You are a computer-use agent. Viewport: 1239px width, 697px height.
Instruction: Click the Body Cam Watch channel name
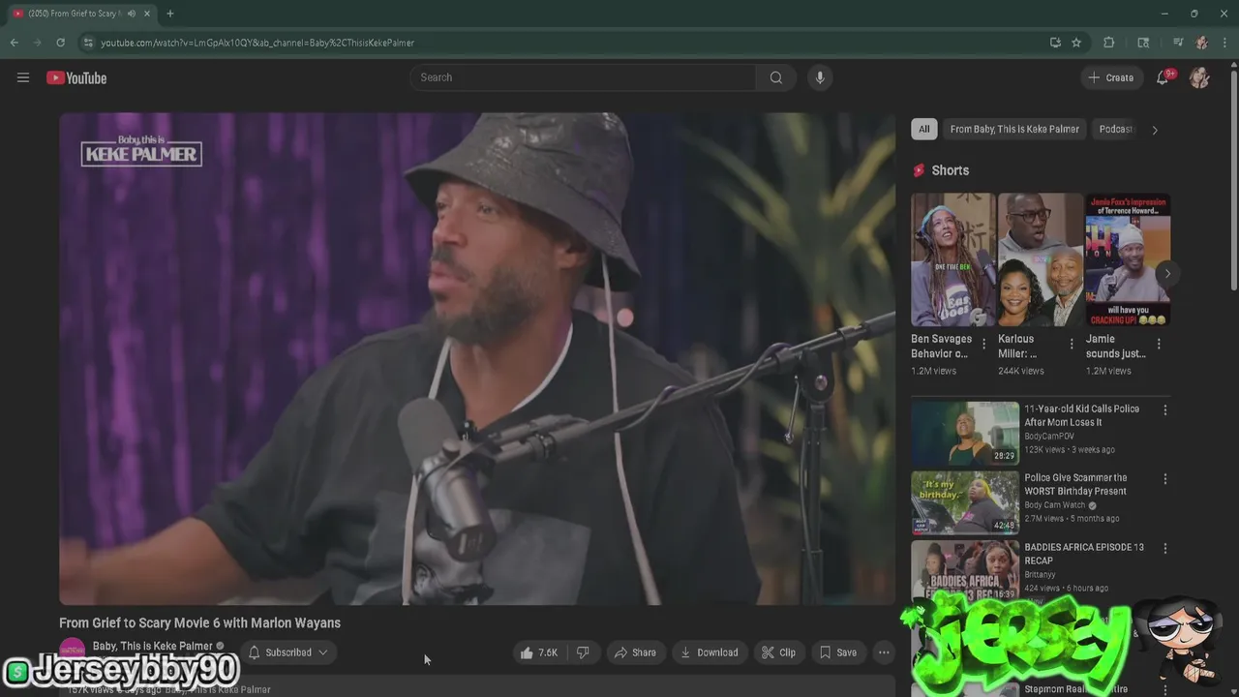[1055, 505]
